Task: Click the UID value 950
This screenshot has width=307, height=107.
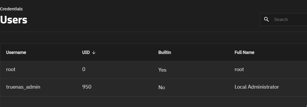Action: [x=87, y=87]
